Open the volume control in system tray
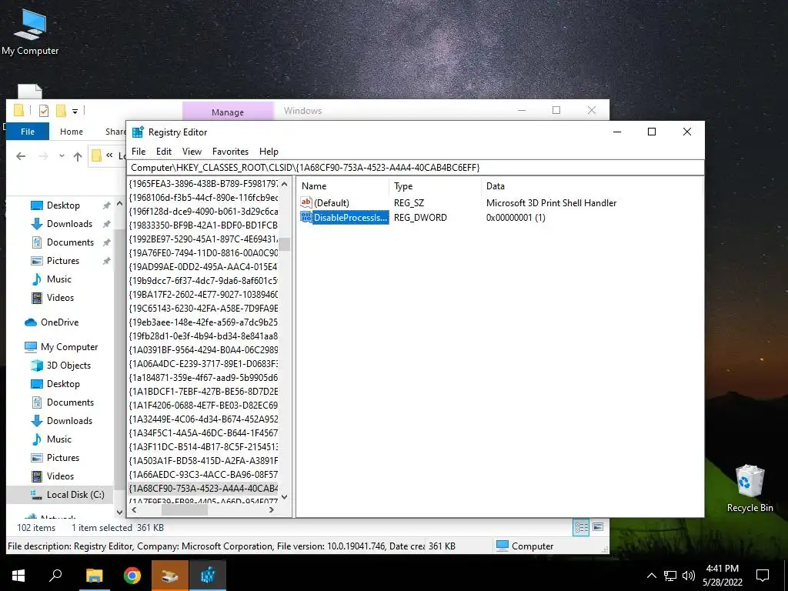Screen dimensions: 788x591 tap(689, 576)
